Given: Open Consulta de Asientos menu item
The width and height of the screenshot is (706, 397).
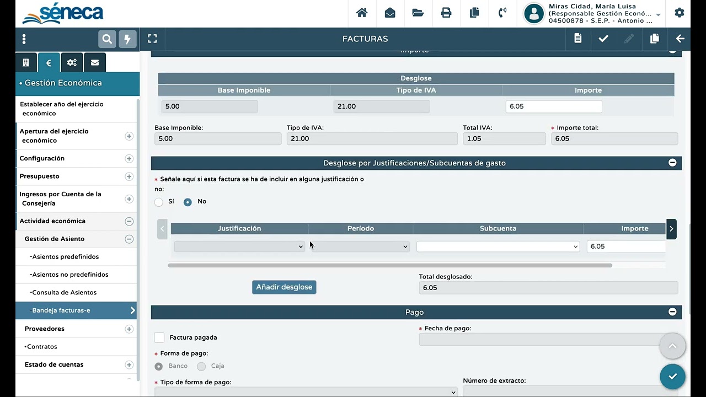Looking at the screenshot, I should [x=64, y=293].
